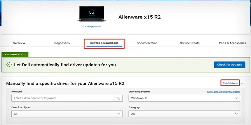Click the Find drivers link

230,83
